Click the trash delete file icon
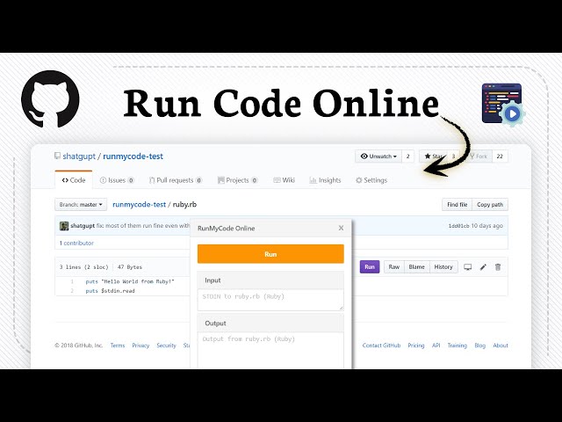 pos(498,267)
